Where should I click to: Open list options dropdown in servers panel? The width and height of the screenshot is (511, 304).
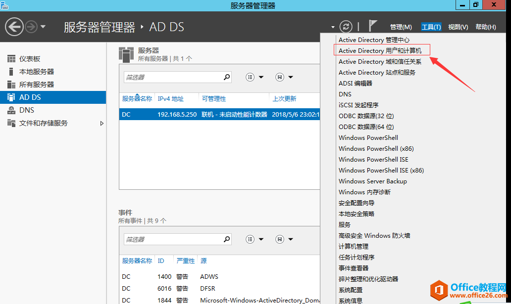tap(255, 77)
